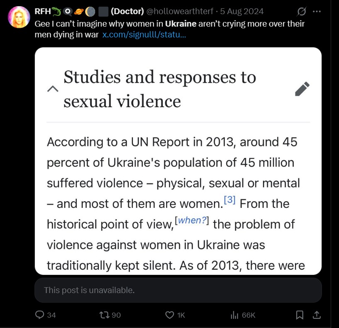
Task: Bookmark this post
Action: point(300,315)
